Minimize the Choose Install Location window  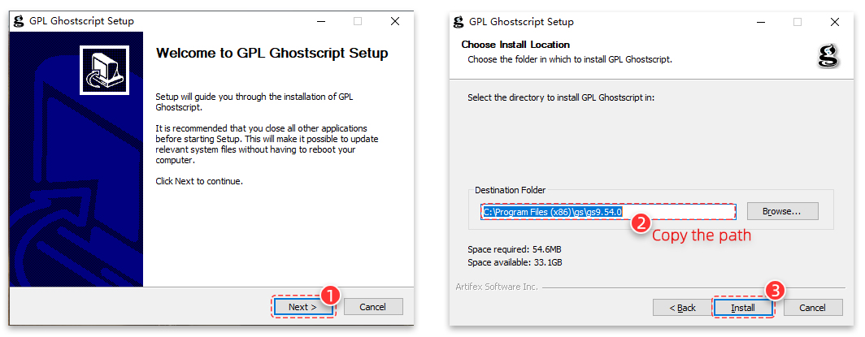point(761,22)
